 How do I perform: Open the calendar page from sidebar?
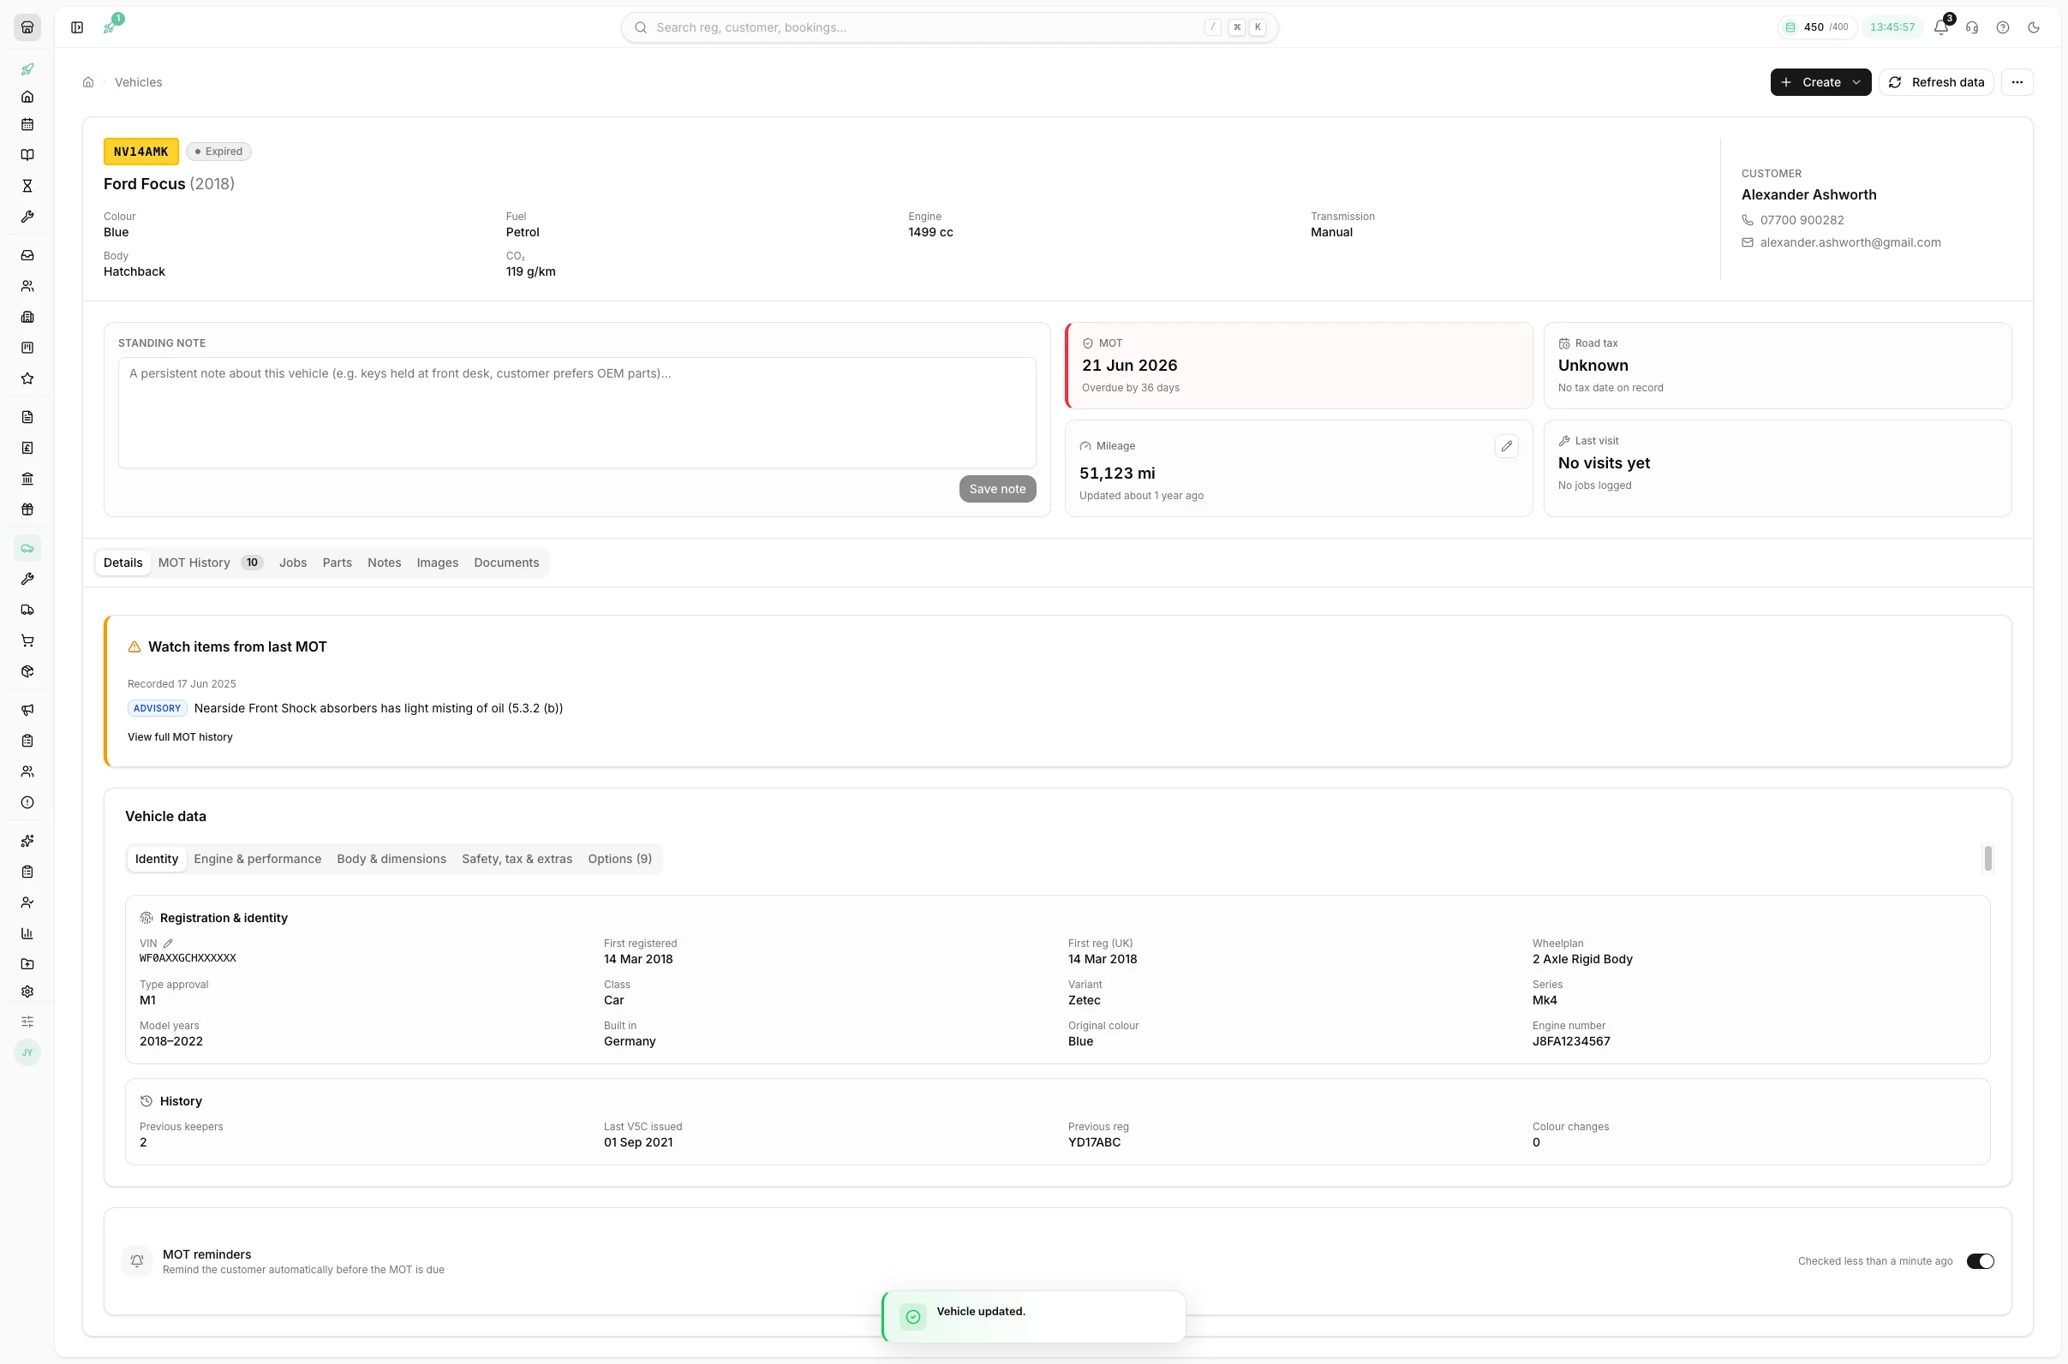[27, 124]
